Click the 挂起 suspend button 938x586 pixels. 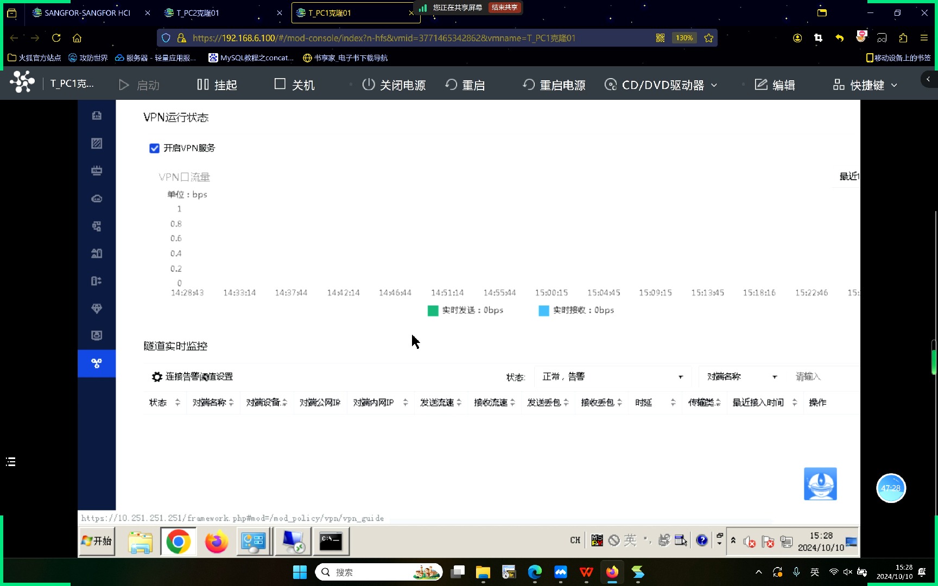(217, 85)
